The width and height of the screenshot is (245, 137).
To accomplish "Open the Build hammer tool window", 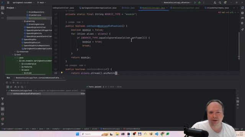I will pos(3,99).
